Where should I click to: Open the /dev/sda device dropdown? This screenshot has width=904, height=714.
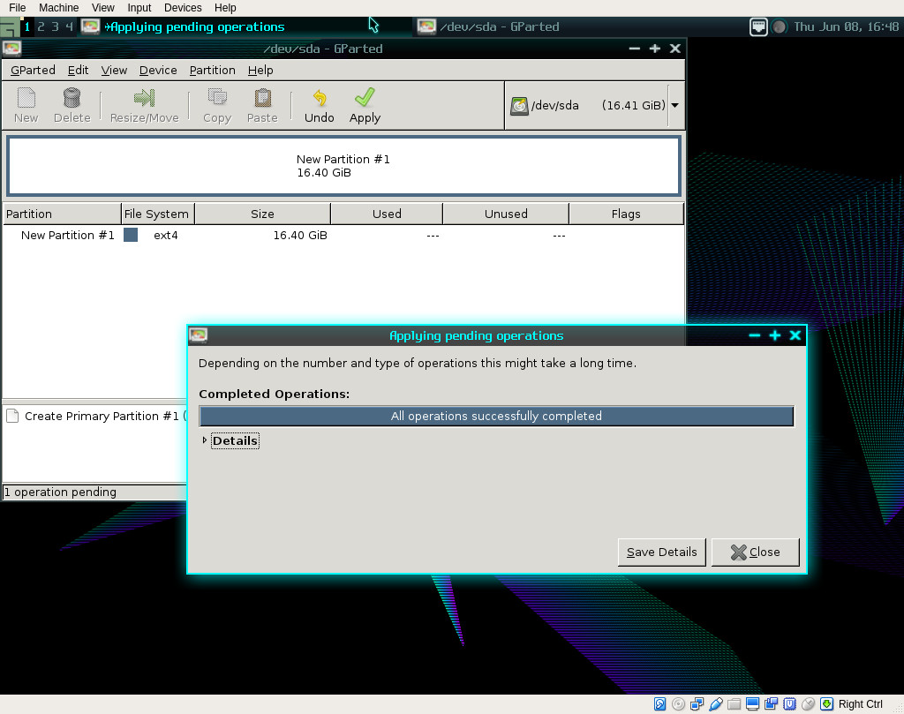[x=674, y=105]
